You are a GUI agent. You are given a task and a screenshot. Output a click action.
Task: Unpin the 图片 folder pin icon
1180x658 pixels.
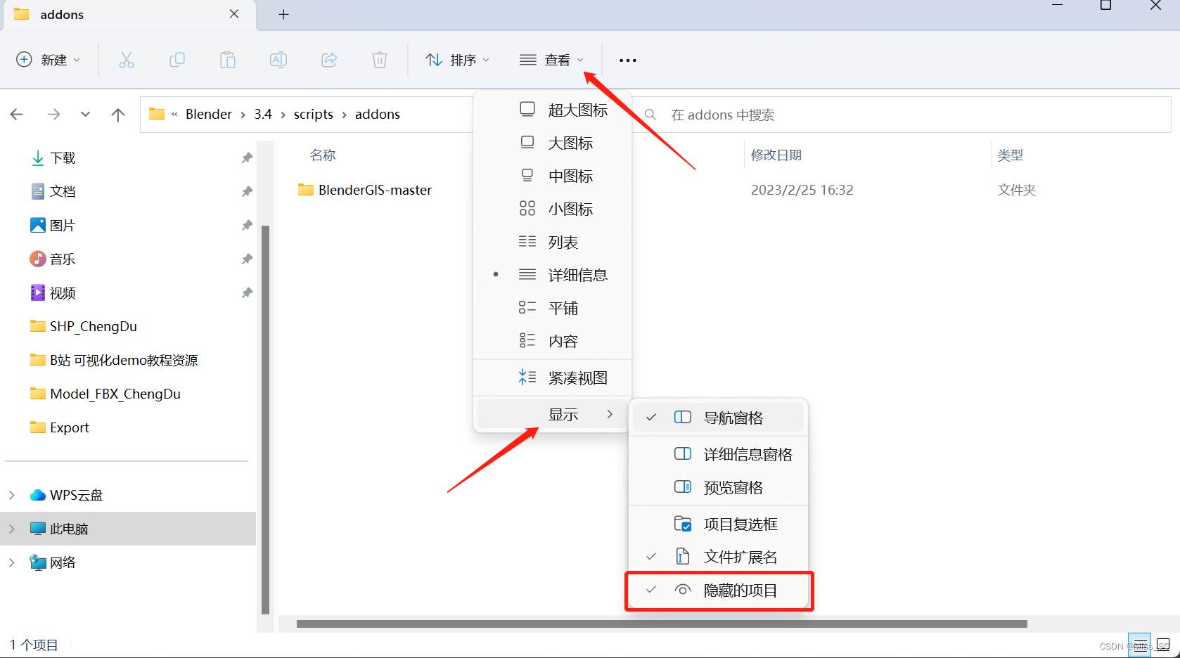pyautogui.click(x=247, y=225)
